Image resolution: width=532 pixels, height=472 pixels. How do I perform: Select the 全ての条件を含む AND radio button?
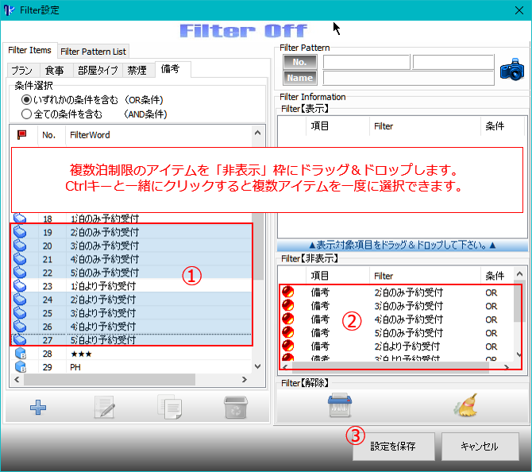27,114
